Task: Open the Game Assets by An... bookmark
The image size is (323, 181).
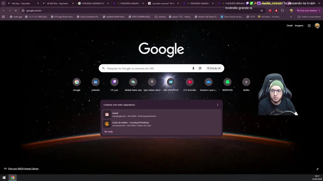Action: pyautogui.click(x=232, y=17)
